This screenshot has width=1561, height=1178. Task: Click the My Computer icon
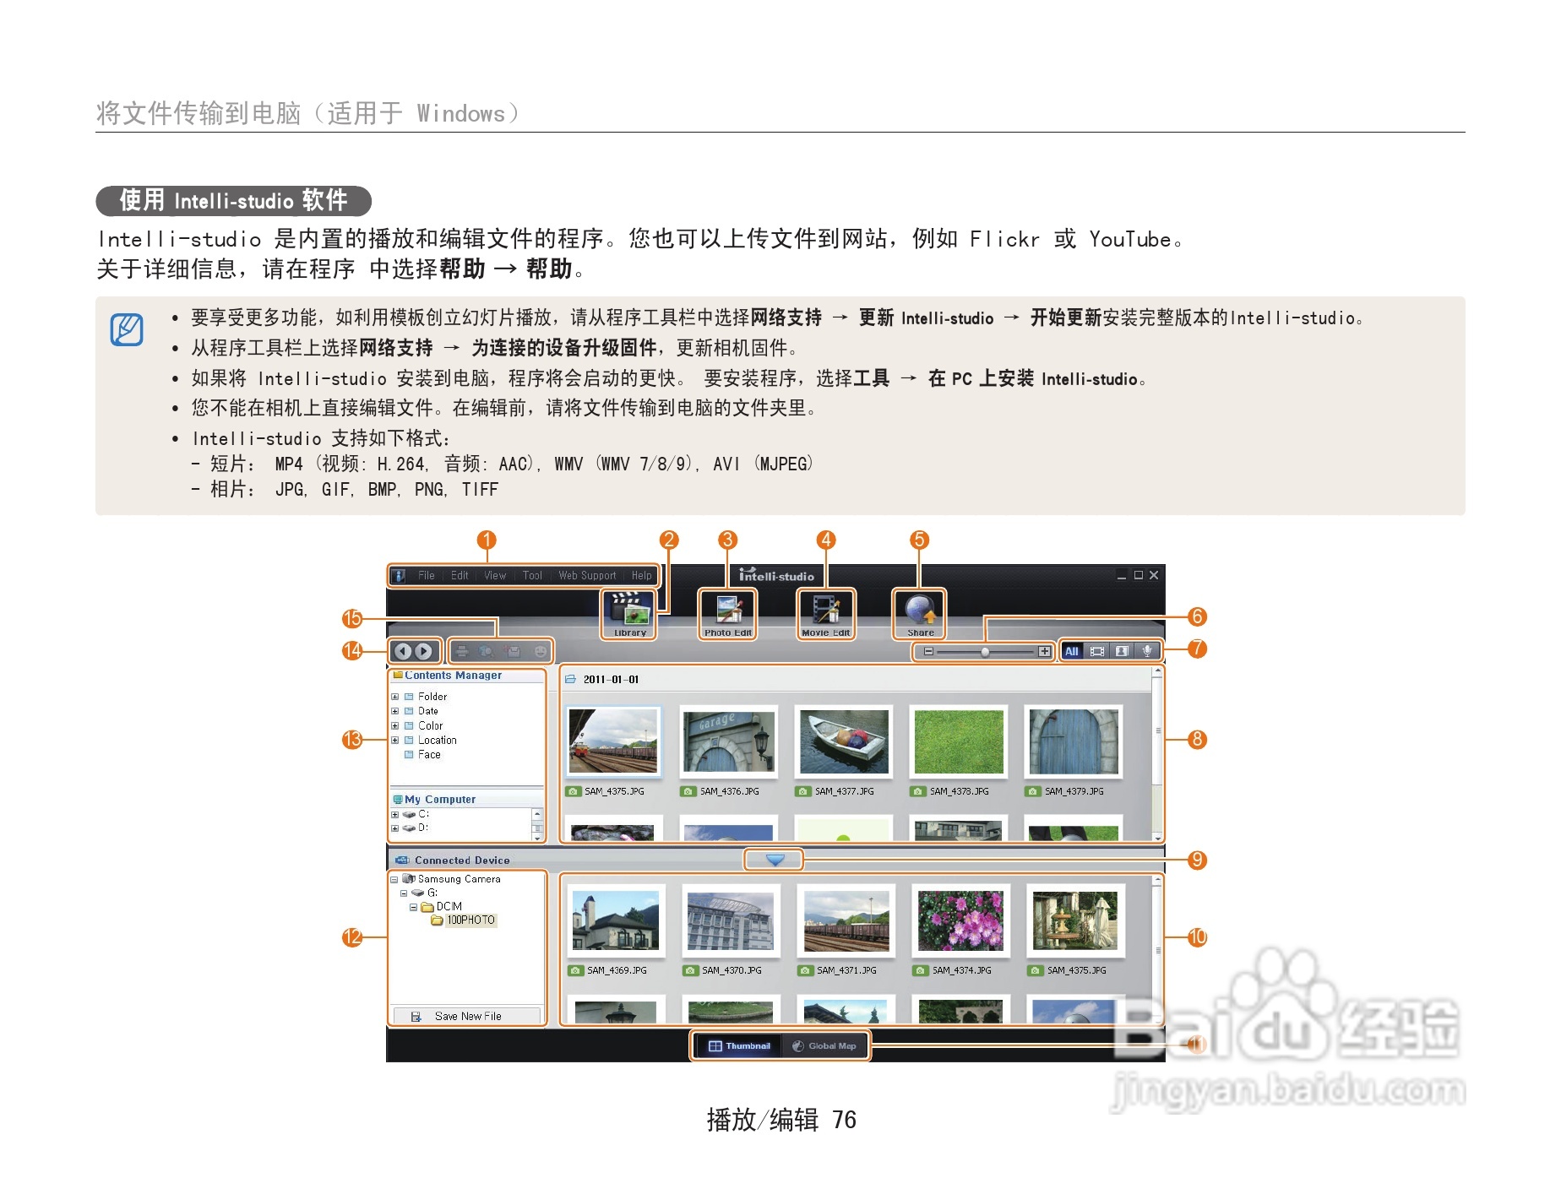click(x=397, y=799)
